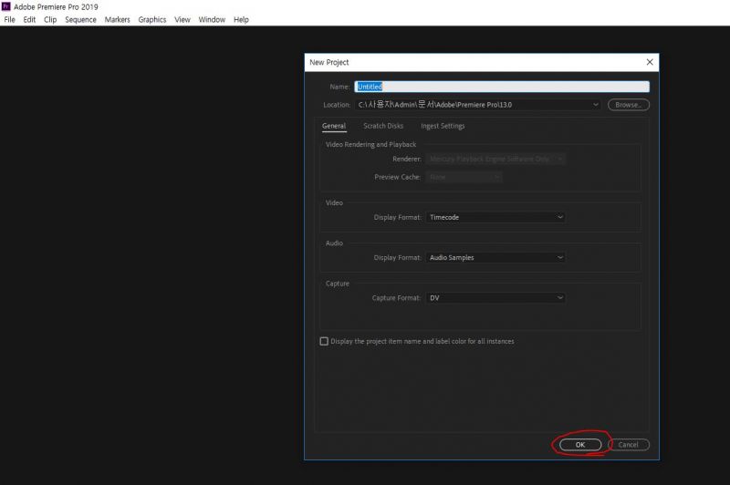Click the project Name input field
Viewport: 730px width, 485px height.
(502, 87)
